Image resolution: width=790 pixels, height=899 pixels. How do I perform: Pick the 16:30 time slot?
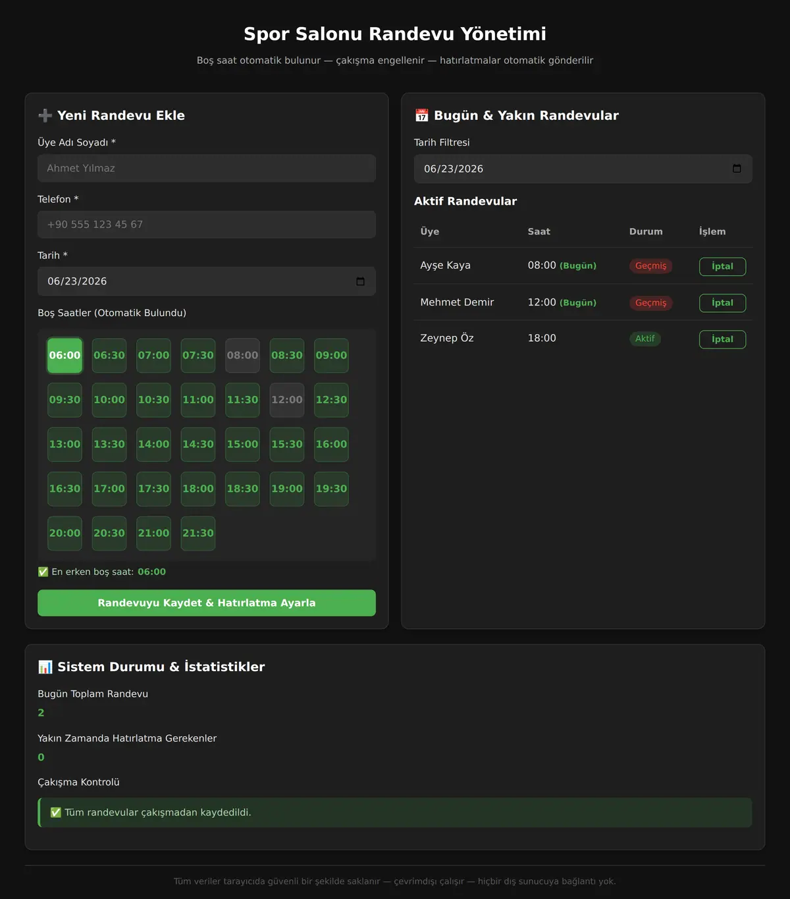[65, 489]
